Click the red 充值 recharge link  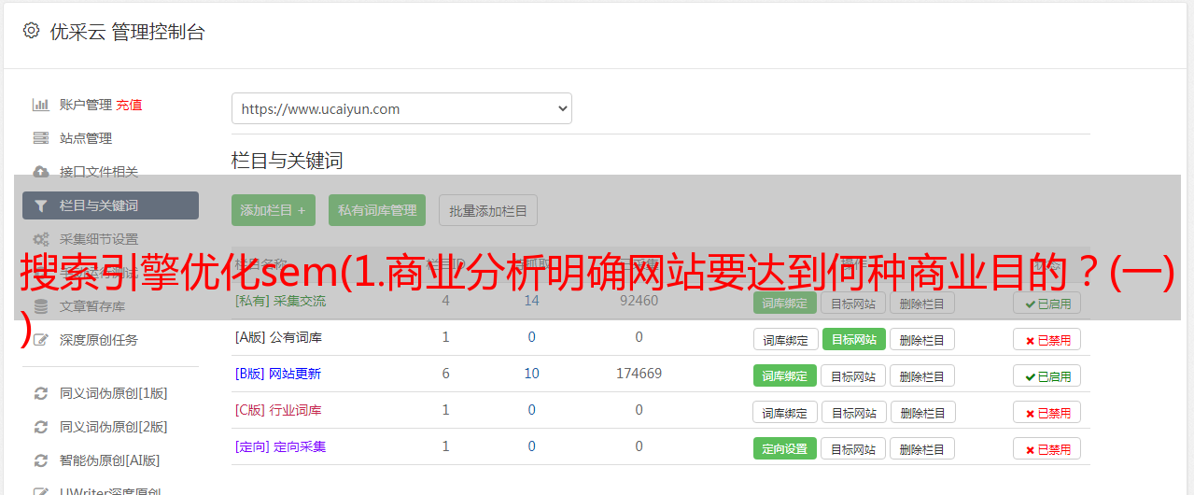(129, 105)
